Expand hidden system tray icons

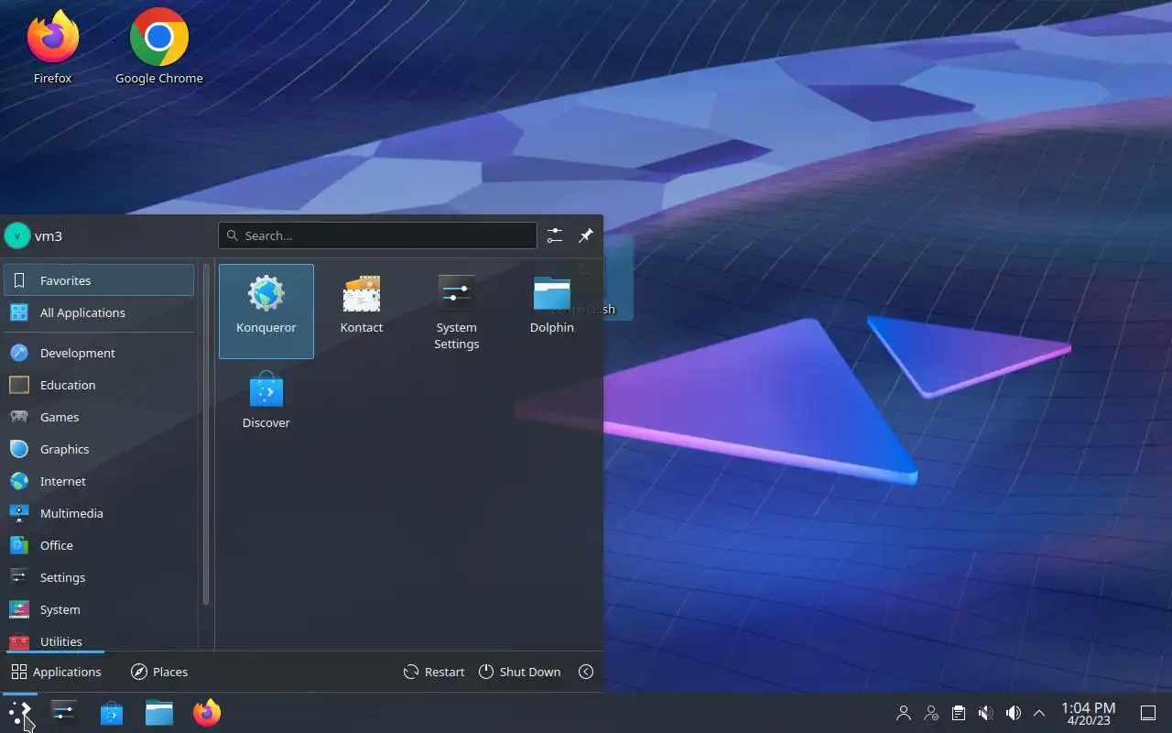click(1039, 713)
